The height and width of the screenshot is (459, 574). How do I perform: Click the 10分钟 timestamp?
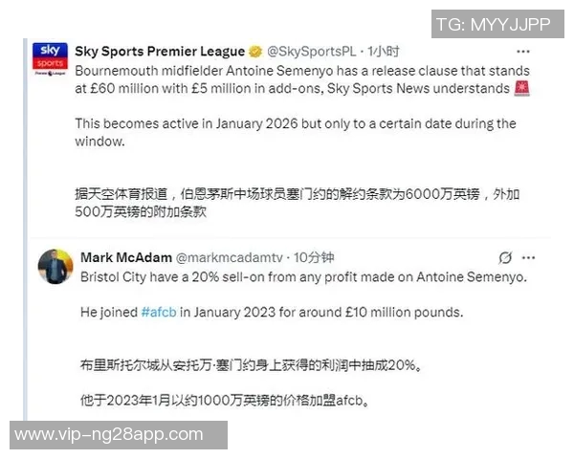click(314, 257)
